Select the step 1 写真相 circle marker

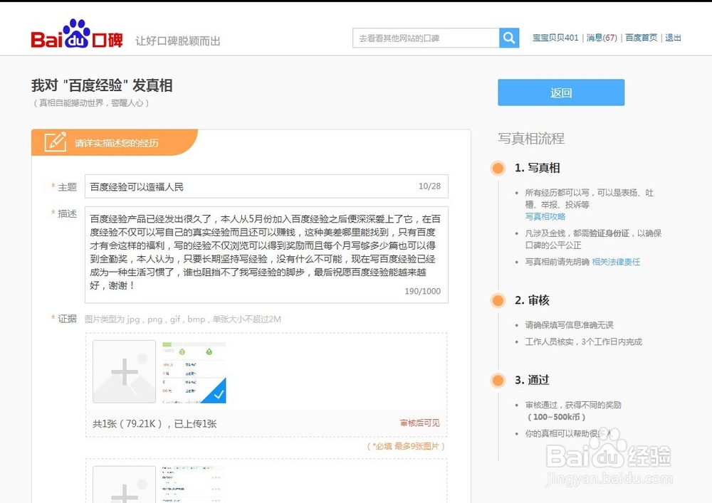click(x=498, y=169)
